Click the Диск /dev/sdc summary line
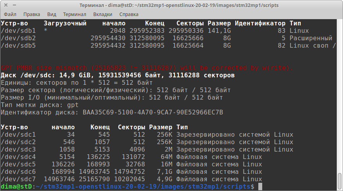This screenshot has height=191, width=343. pos(118,75)
